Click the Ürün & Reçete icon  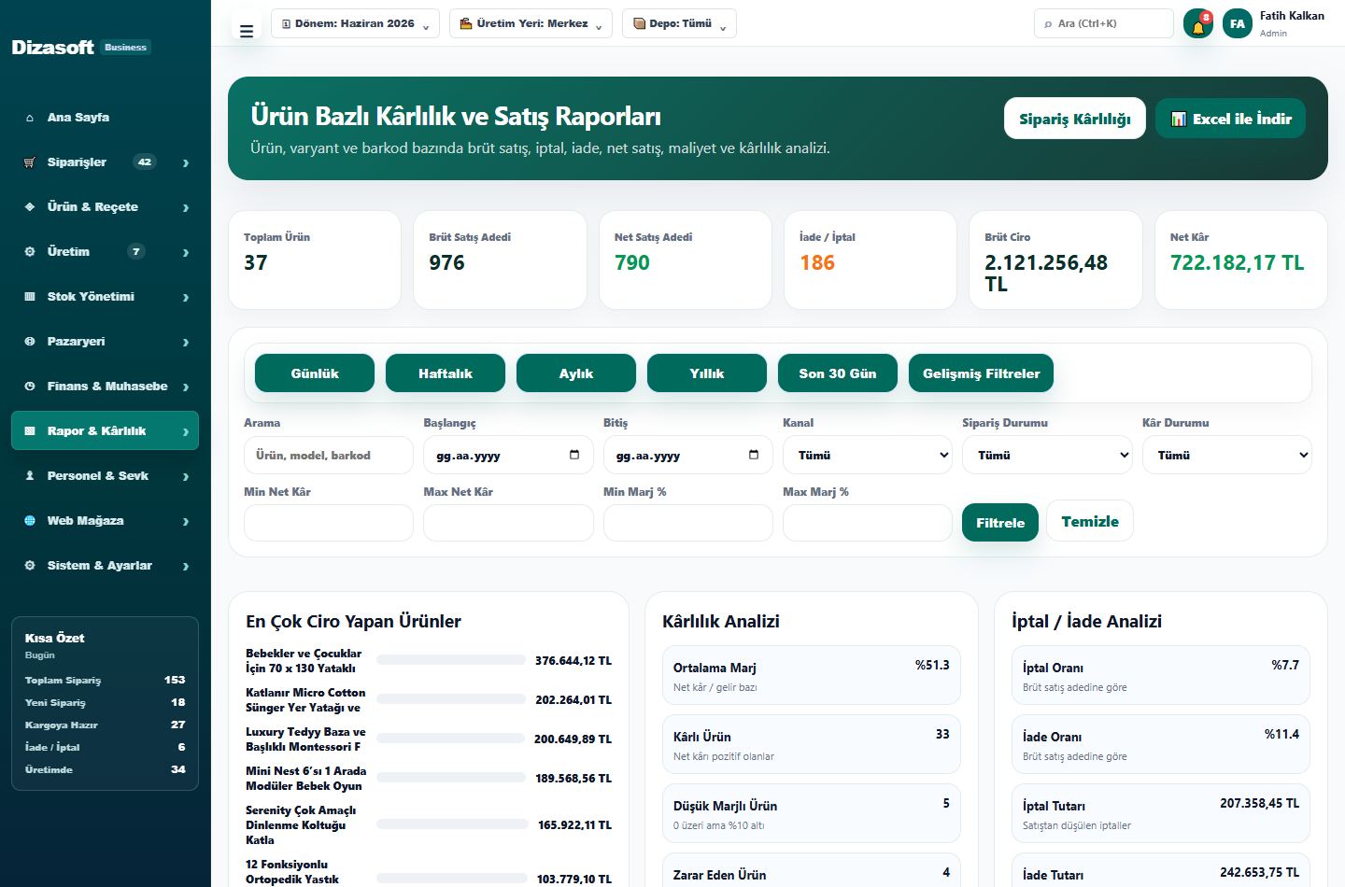coord(30,207)
